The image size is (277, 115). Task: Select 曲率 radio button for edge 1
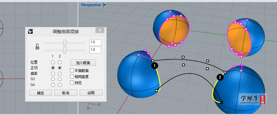pos(53,73)
